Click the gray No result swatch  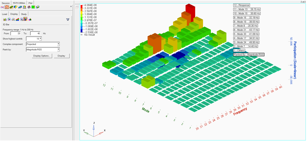pyautogui.click(x=82, y=35)
